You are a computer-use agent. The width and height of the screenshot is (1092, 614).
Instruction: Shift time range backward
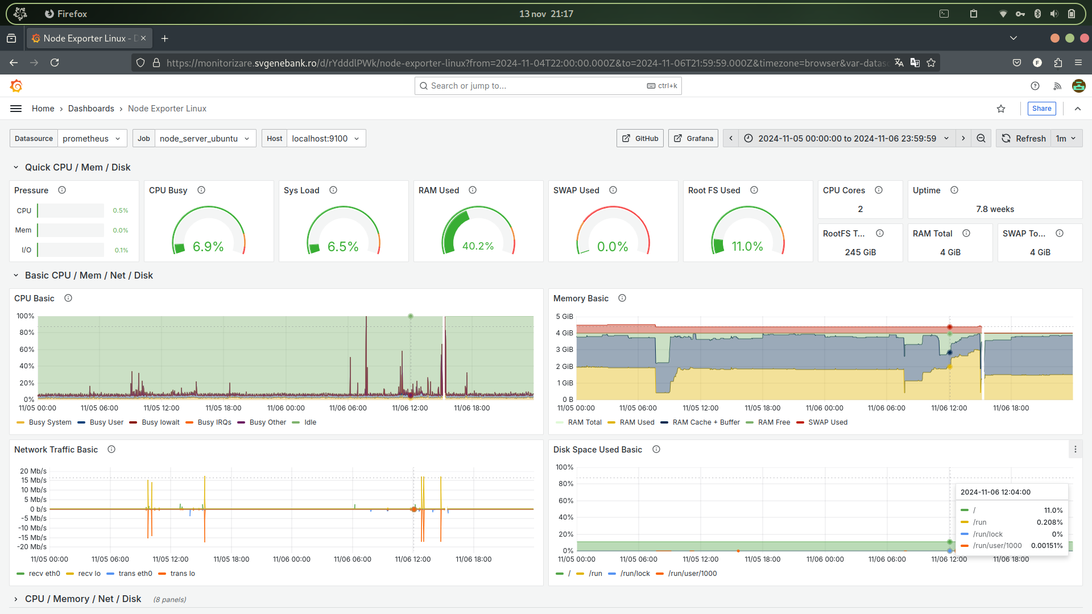(731, 138)
